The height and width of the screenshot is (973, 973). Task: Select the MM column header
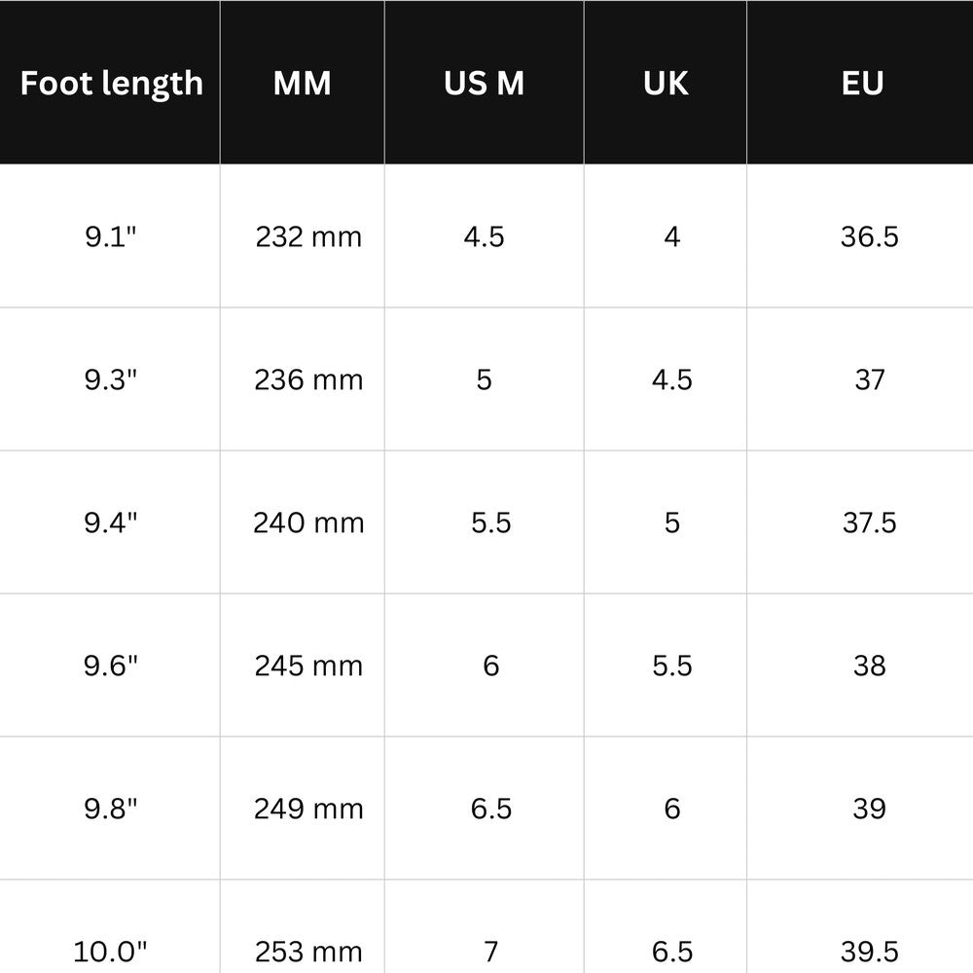click(303, 83)
